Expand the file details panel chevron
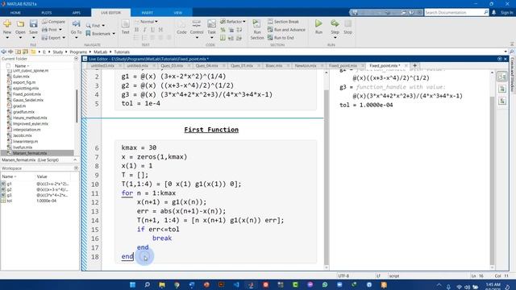This screenshot has width=516, height=290. 75,159
